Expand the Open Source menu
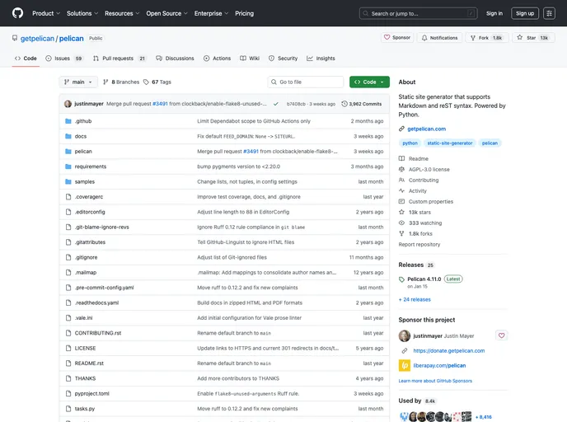Viewport: 567px width, 422px height. 166,13
